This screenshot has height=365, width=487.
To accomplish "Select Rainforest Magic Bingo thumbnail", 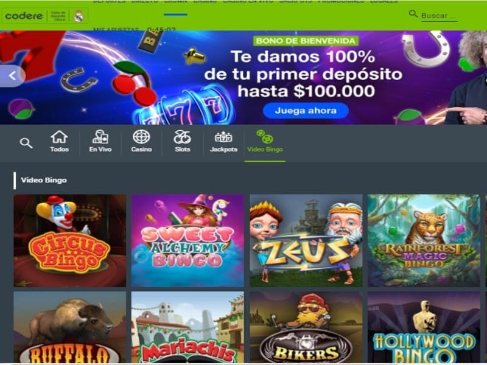I will click(x=424, y=240).
